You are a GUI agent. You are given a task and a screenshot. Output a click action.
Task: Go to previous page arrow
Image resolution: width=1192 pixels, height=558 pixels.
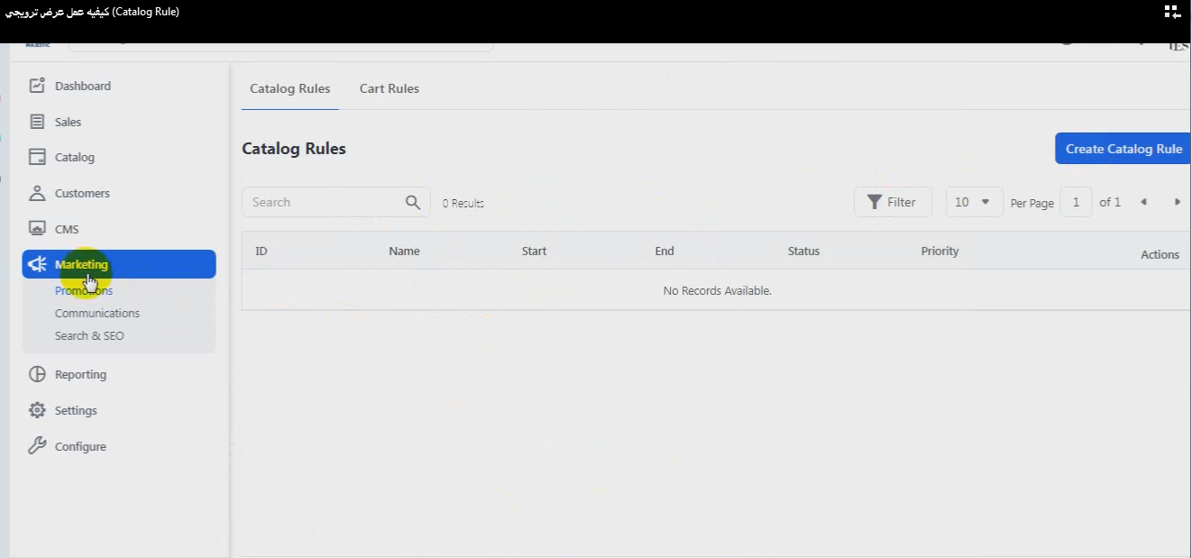pyautogui.click(x=1143, y=203)
